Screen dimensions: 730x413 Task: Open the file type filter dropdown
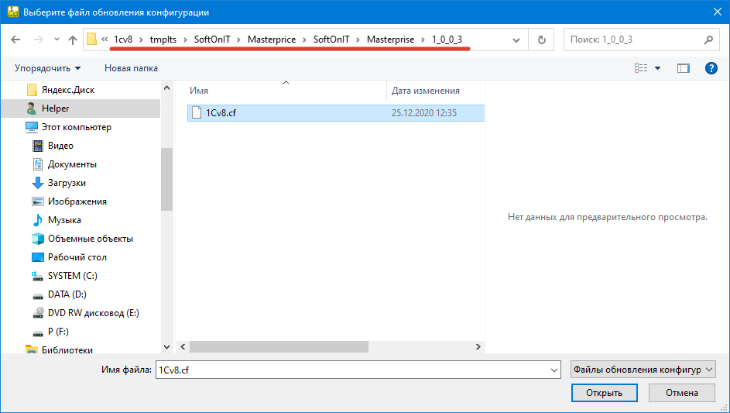point(642,370)
